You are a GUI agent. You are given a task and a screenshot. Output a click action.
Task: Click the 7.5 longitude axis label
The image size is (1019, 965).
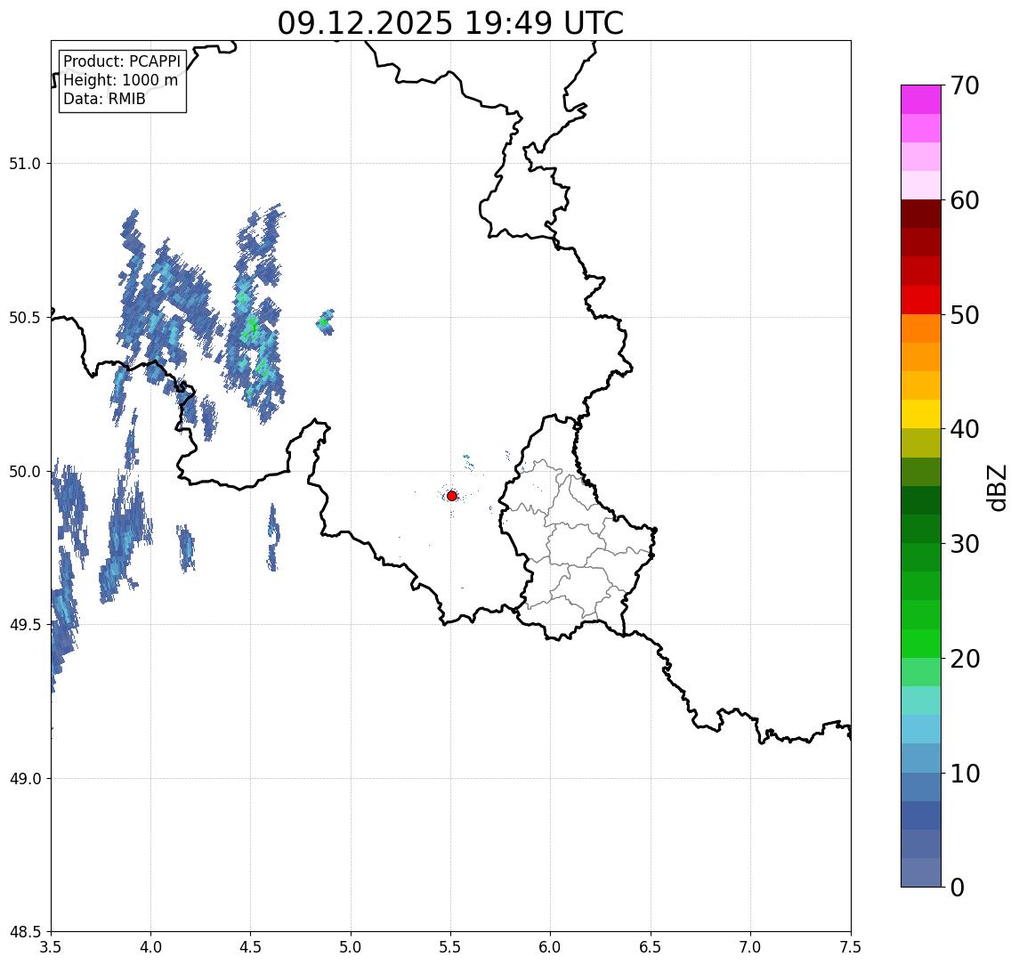[851, 947]
